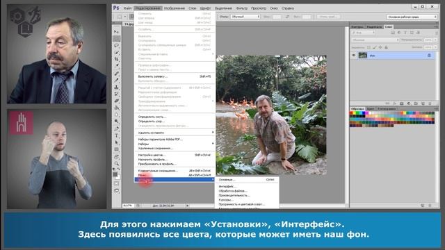This screenshot has width=445, height=250.
Task: Select the History Brush tool
Action: [x=117, y=94]
